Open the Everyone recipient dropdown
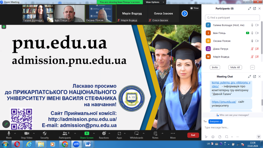 pos(215,121)
